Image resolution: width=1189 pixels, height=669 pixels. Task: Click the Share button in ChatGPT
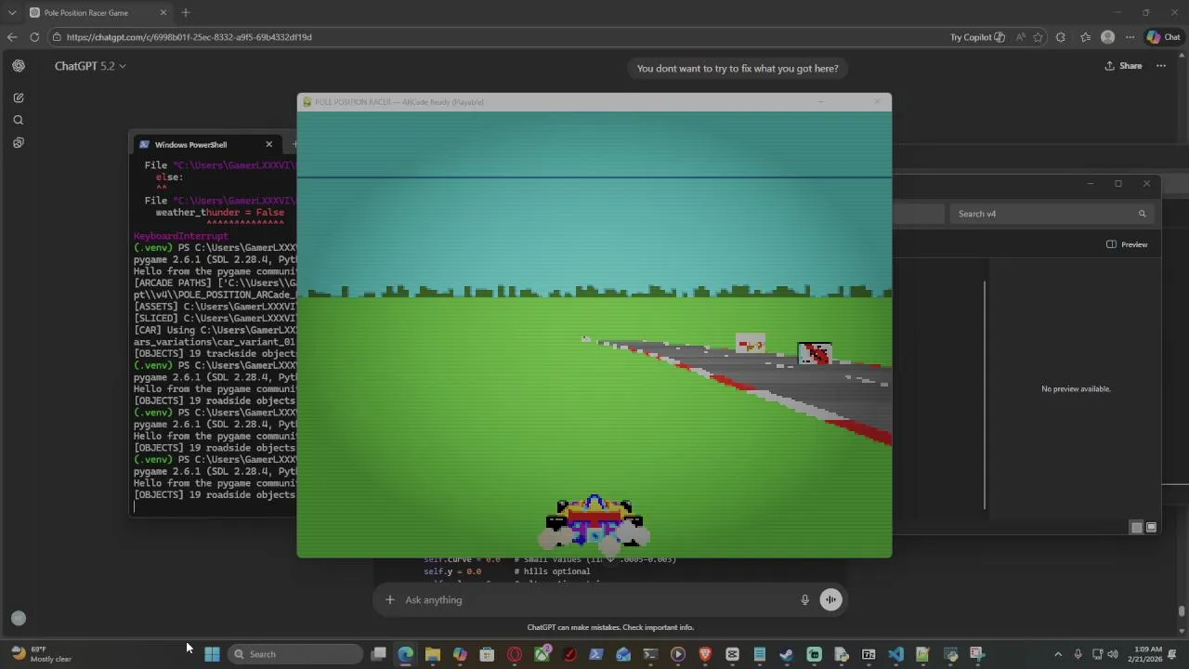coord(1123,66)
